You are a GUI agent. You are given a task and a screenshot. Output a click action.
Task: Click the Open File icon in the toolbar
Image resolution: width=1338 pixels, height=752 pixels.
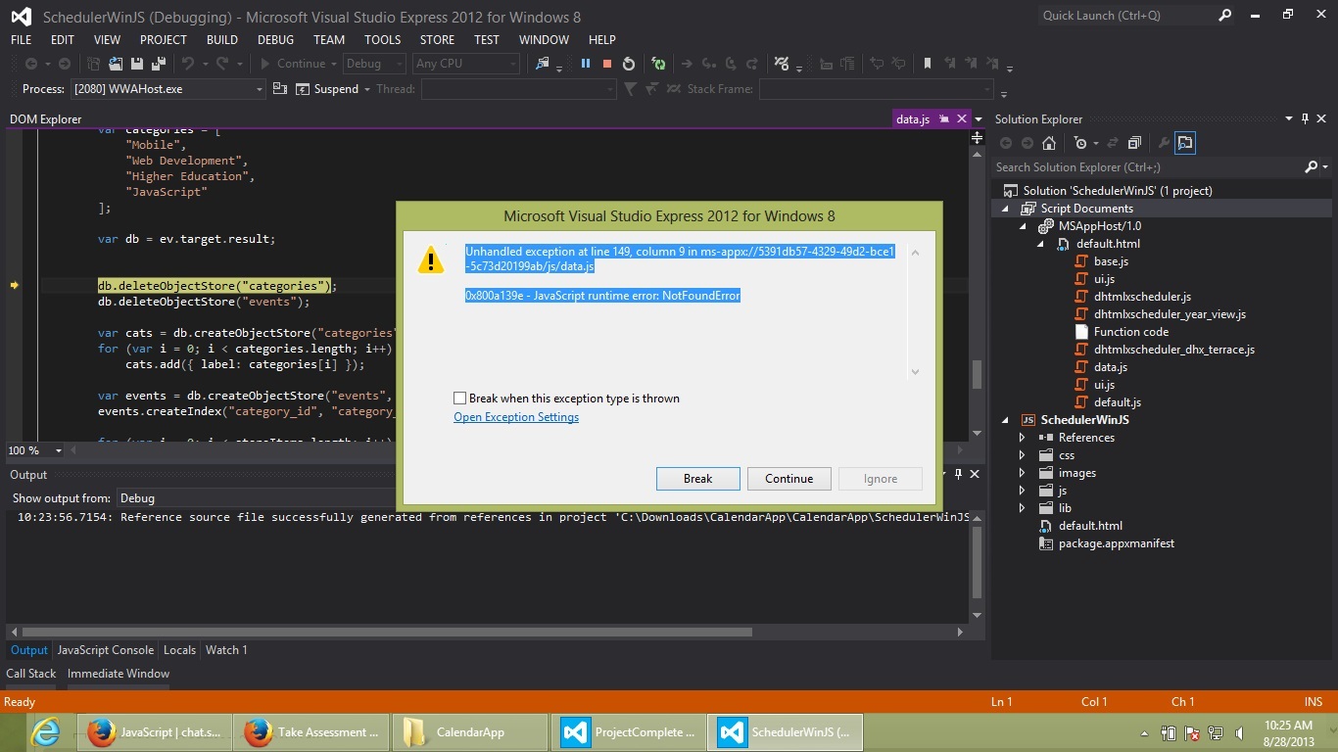tap(116, 64)
